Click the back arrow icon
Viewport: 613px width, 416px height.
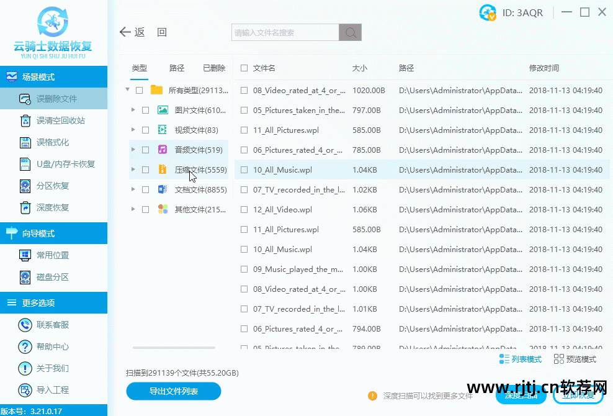[x=125, y=32]
